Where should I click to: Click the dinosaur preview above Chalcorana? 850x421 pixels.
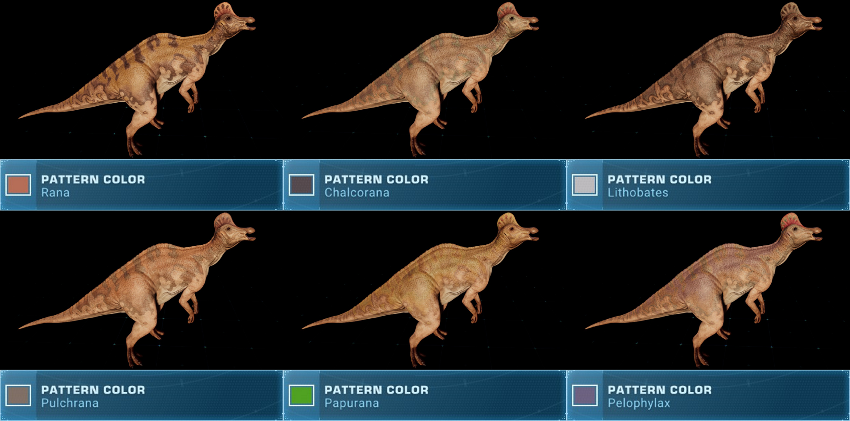tap(421, 80)
